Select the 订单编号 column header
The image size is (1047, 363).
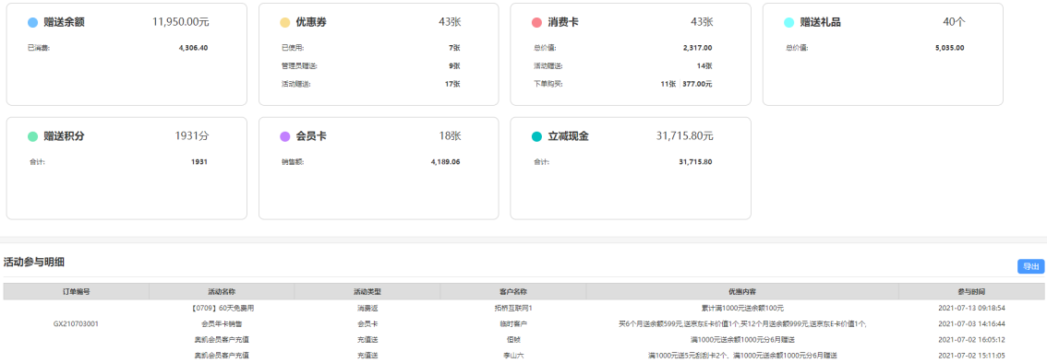coord(76,292)
